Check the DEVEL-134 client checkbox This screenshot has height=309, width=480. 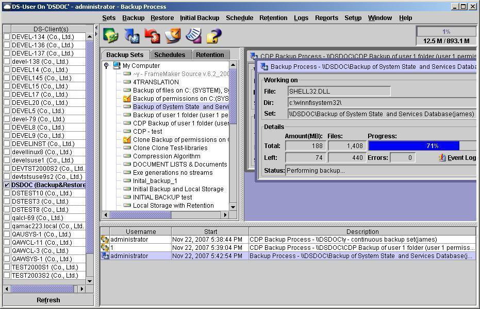click(7, 37)
